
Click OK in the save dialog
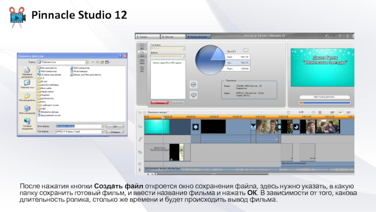(x=115, y=126)
